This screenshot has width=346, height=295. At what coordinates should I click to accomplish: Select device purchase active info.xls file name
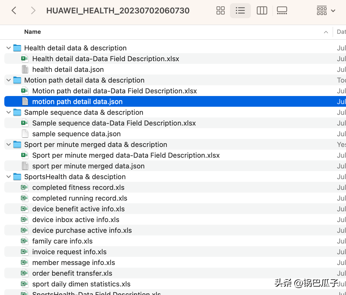tap(82, 230)
